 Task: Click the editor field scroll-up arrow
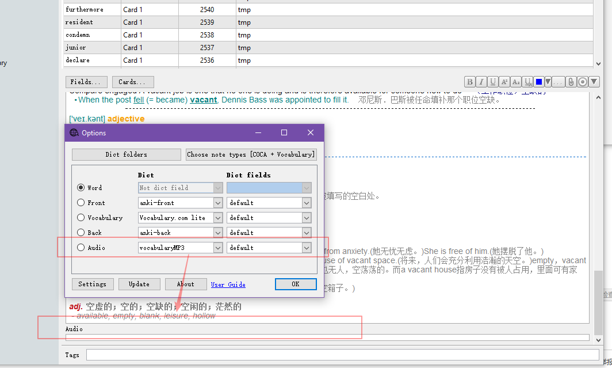(598, 98)
